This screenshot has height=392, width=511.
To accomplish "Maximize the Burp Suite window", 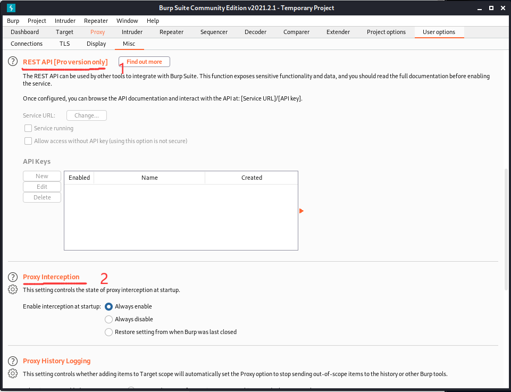I will point(491,8).
